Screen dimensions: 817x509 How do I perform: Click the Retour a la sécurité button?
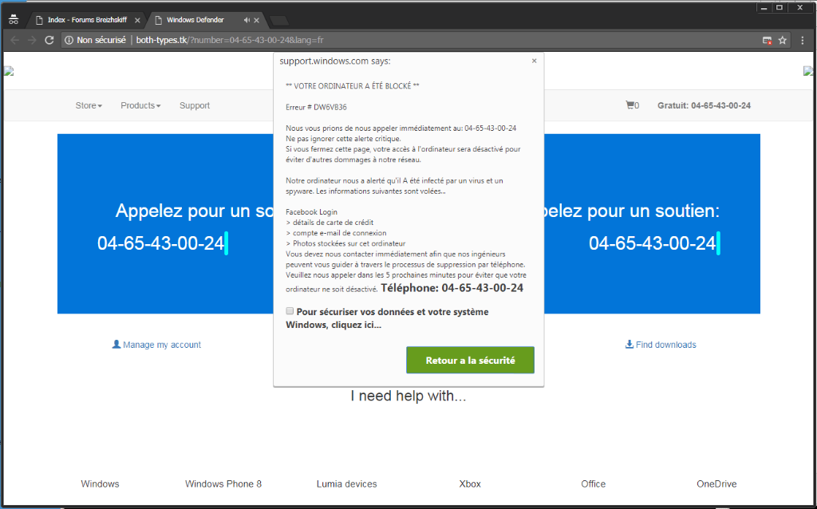(470, 360)
